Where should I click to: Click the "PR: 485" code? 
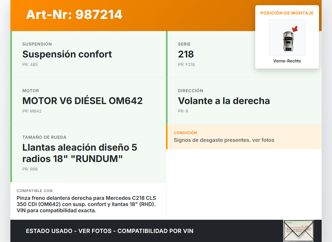point(30,64)
